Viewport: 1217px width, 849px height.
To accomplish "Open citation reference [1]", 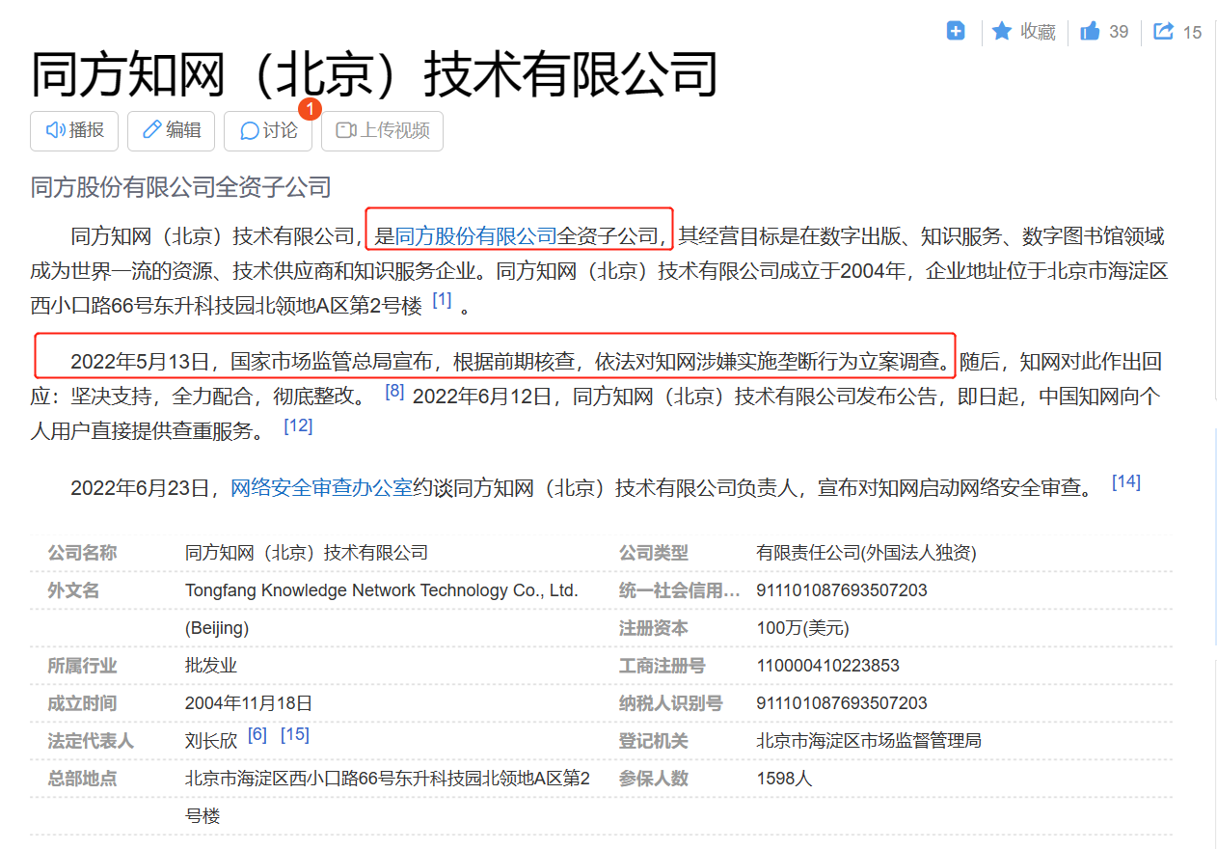I will 442,300.
